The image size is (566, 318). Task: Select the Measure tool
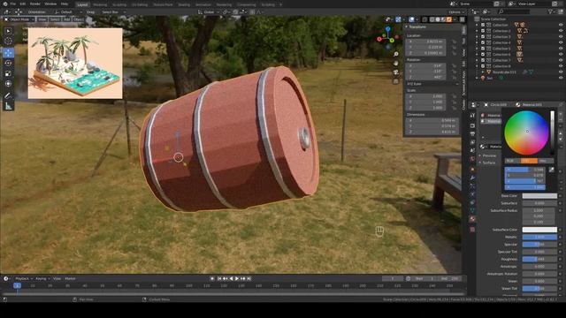pyautogui.click(x=8, y=106)
